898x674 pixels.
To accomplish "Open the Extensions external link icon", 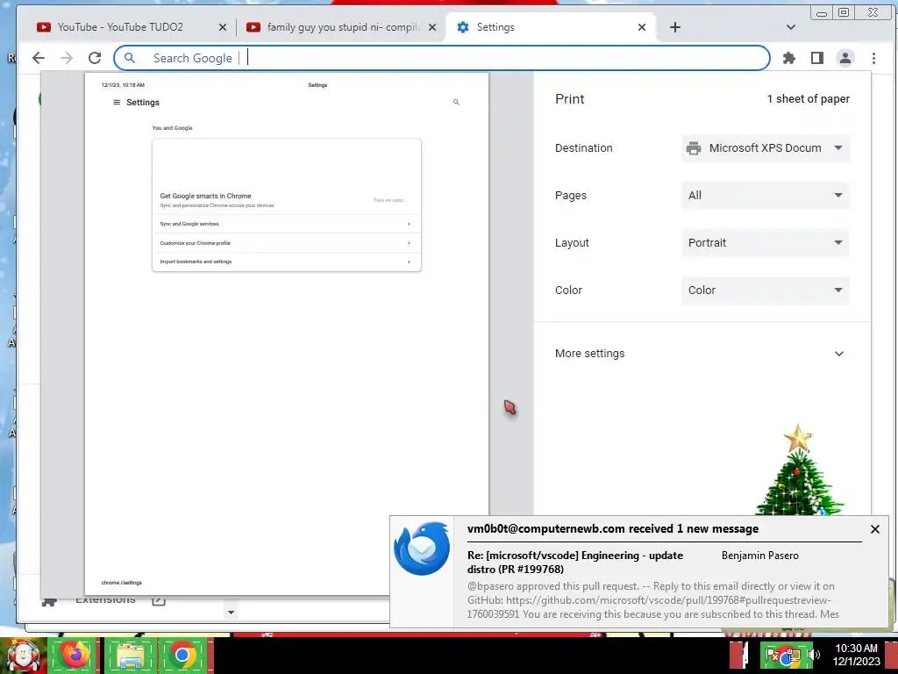I will point(159,600).
